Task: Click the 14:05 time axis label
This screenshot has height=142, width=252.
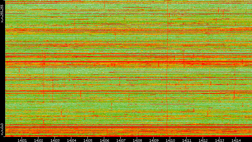Action: [88, 140]
